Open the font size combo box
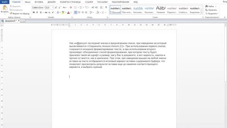This screenshot has height=128, width=227. (x=50, y=7)
